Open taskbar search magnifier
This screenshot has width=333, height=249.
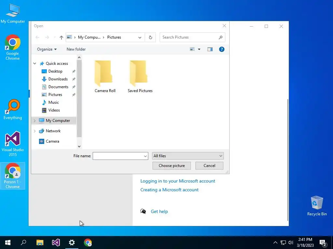click(x=23, y=243)
